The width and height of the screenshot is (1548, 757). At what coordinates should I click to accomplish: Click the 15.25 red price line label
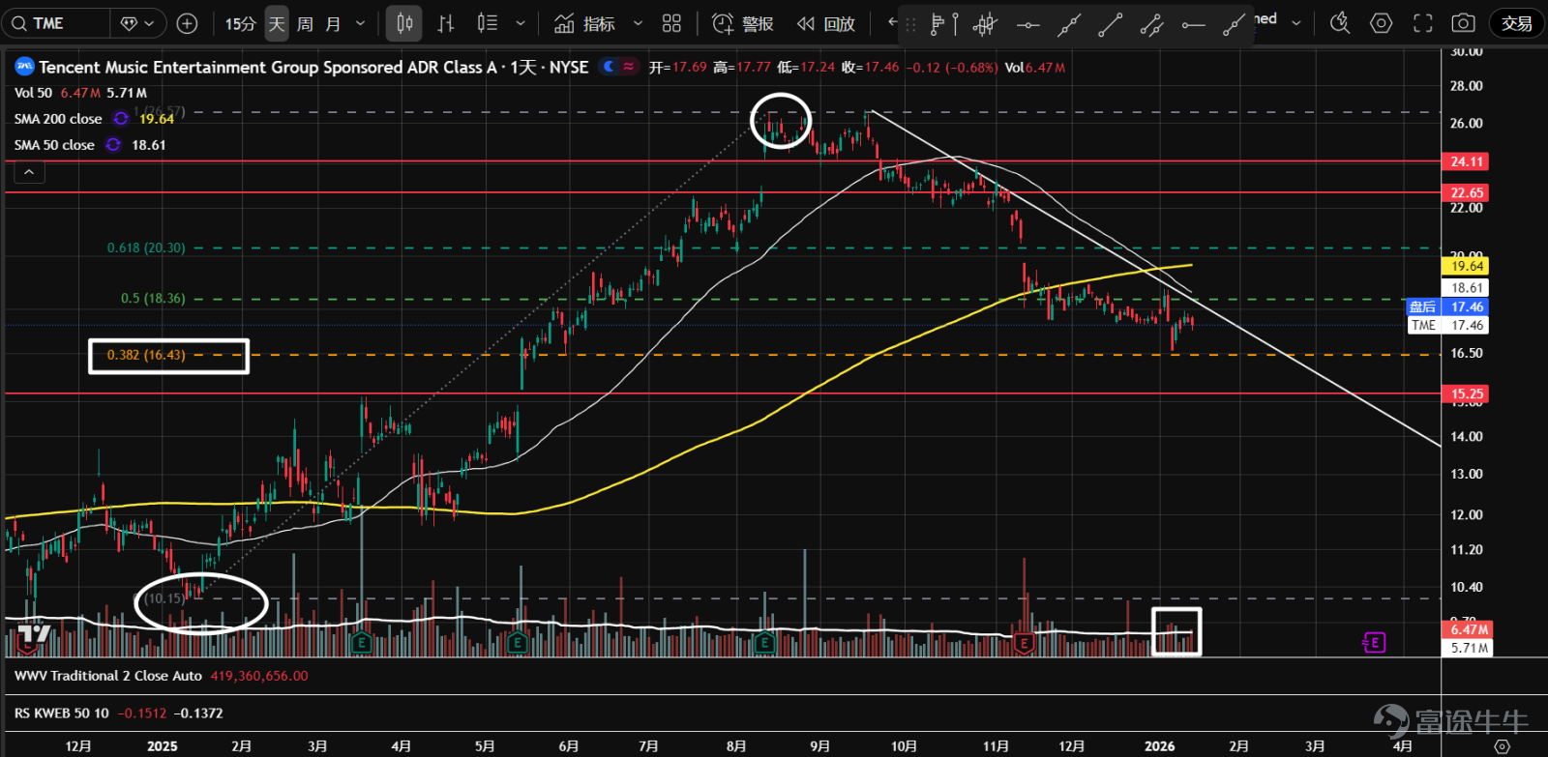click(x=1467, y=393)
